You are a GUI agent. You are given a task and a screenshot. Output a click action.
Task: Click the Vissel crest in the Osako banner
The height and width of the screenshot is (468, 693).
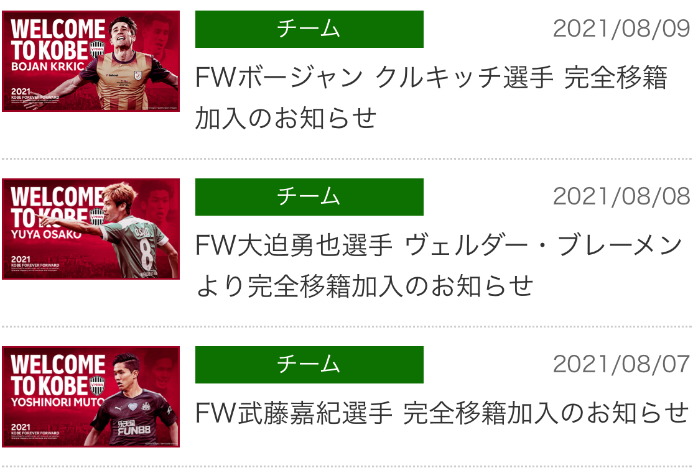(x=97, y=217)
